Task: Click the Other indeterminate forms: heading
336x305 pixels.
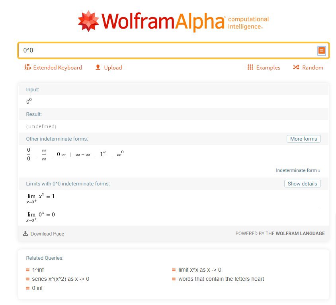Action: point(57,139)
